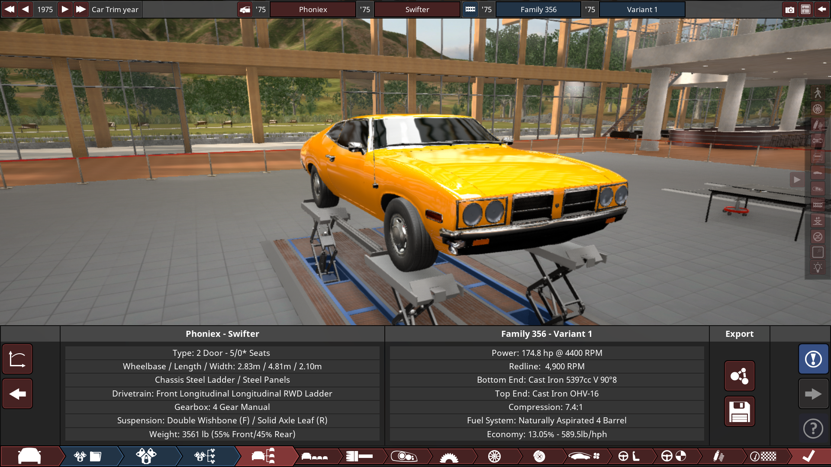Go to next step with the right arrow
Image resolution: width=831 pixels, height=467 pixels.
tap(813, 393)
